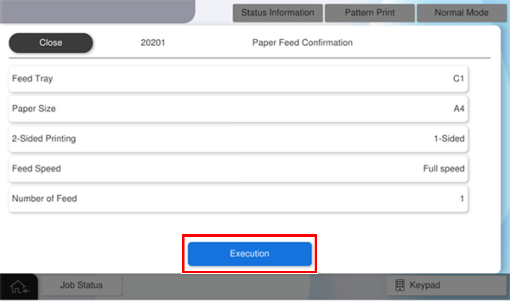511x303 pixels.
Task: Click the 20201 code number
Action: (x=153, y=43)
